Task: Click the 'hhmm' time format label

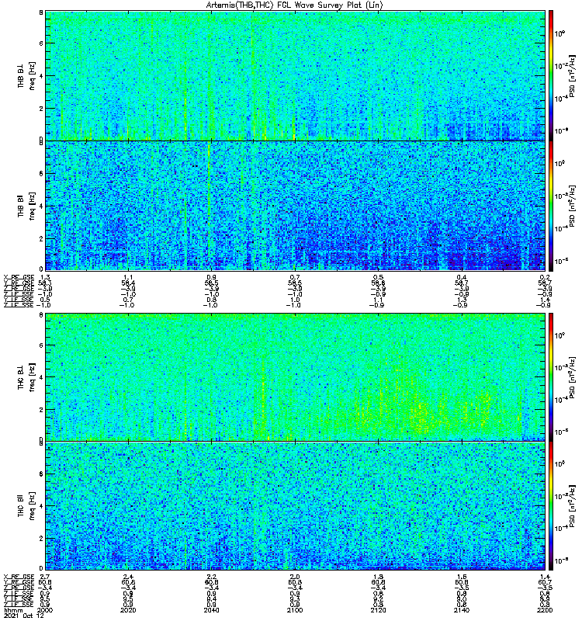Action: click(12, 610)
